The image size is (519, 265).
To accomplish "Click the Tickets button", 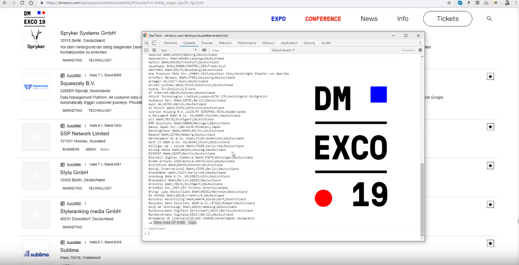I will (x=447, y=19).
